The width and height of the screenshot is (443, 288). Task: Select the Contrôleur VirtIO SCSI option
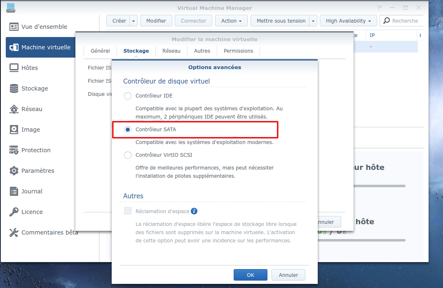(128, 155)
